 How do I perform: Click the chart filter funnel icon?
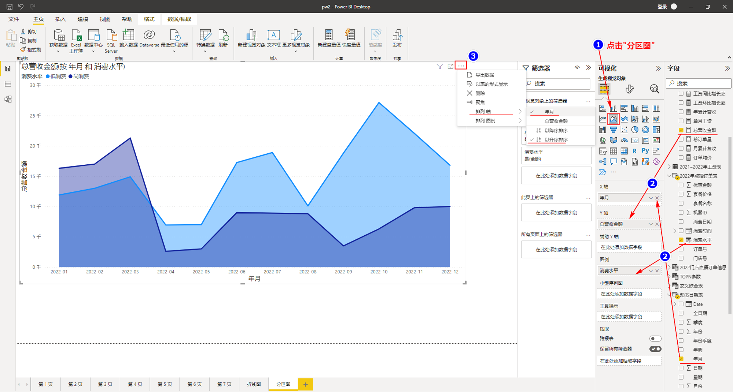(x=439, y=66)
